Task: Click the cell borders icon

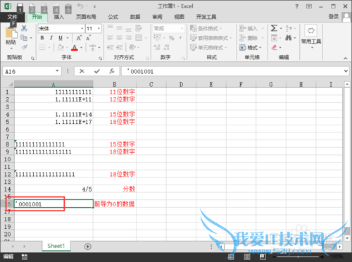Action: 42,47
